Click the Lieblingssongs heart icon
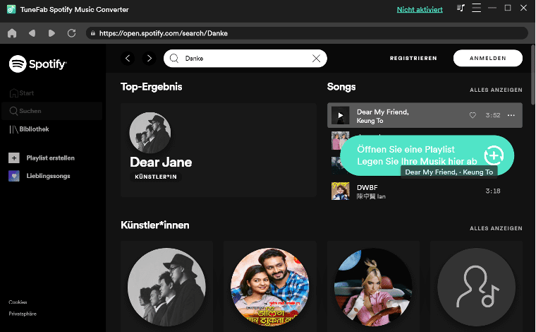The image size is (536, 332). click(14, 176)
